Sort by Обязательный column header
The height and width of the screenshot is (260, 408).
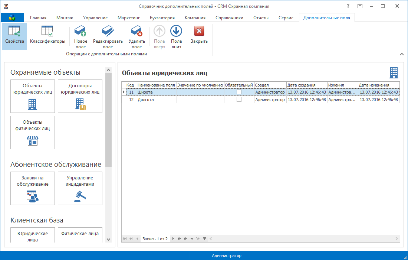pyautogui.click(x=239, y=85)
